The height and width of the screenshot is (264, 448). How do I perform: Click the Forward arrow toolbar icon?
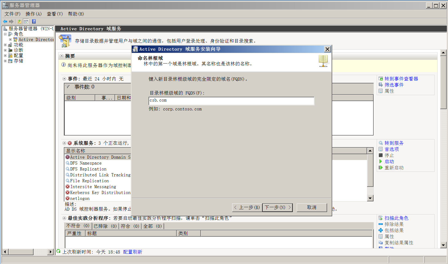[x=11, y=21]
